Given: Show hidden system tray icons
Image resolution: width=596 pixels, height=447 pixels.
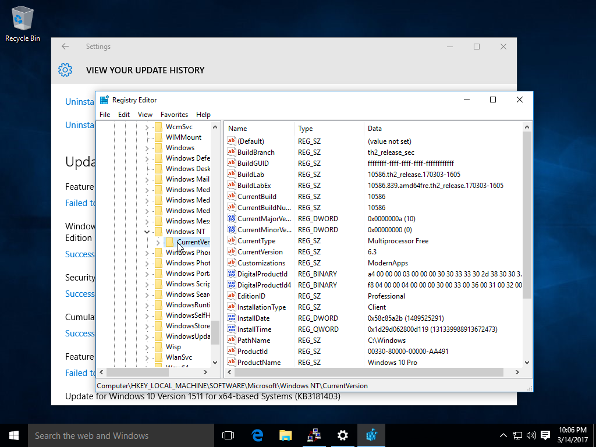Looking at the screenshot, I should pos(503,435).
